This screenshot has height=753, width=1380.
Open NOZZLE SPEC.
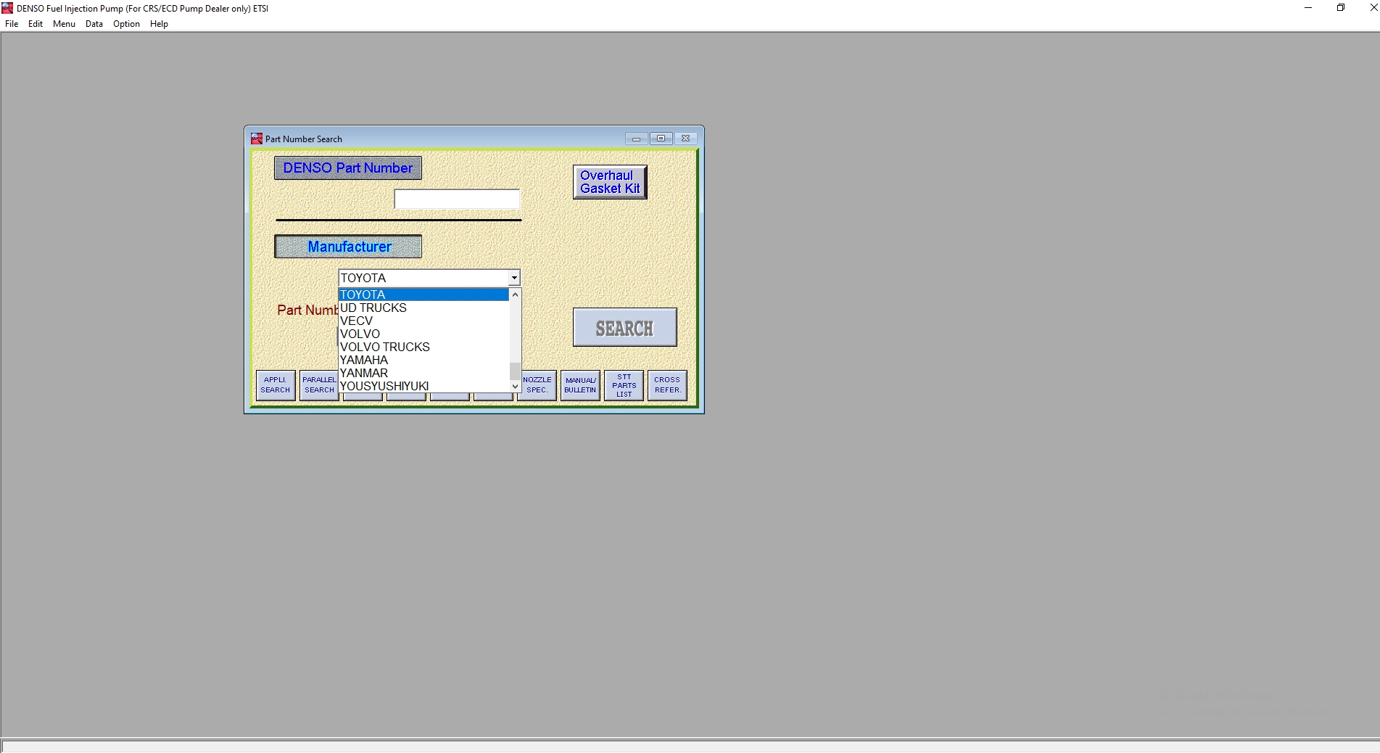[537, 385]
